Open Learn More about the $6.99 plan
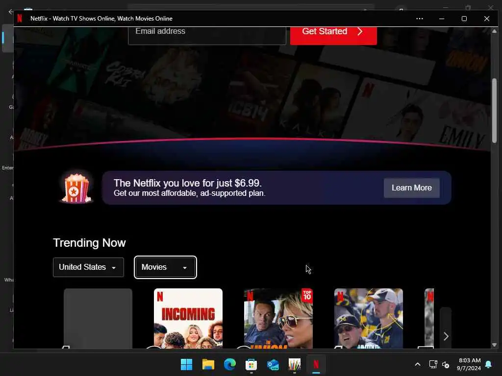The image size is (502, 376). click(x=411, y=188)
